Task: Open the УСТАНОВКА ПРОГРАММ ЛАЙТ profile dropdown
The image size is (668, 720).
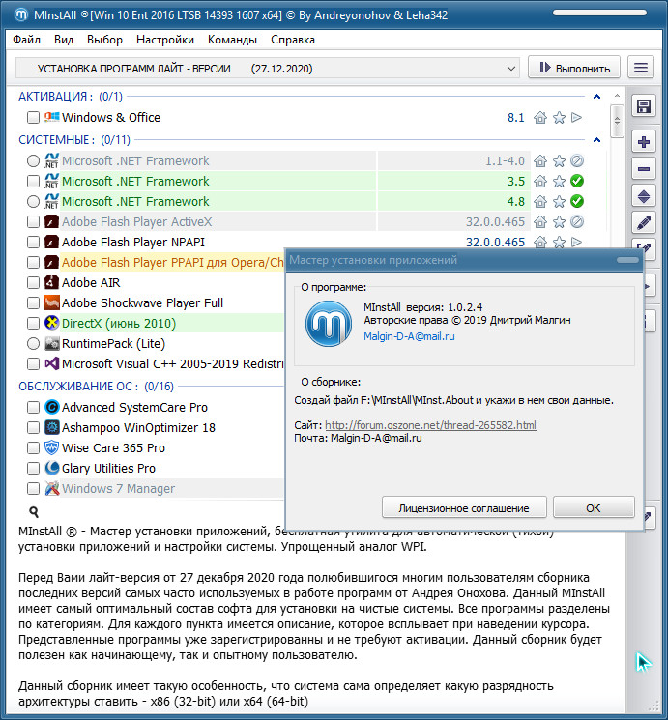Action: point(268,69)
